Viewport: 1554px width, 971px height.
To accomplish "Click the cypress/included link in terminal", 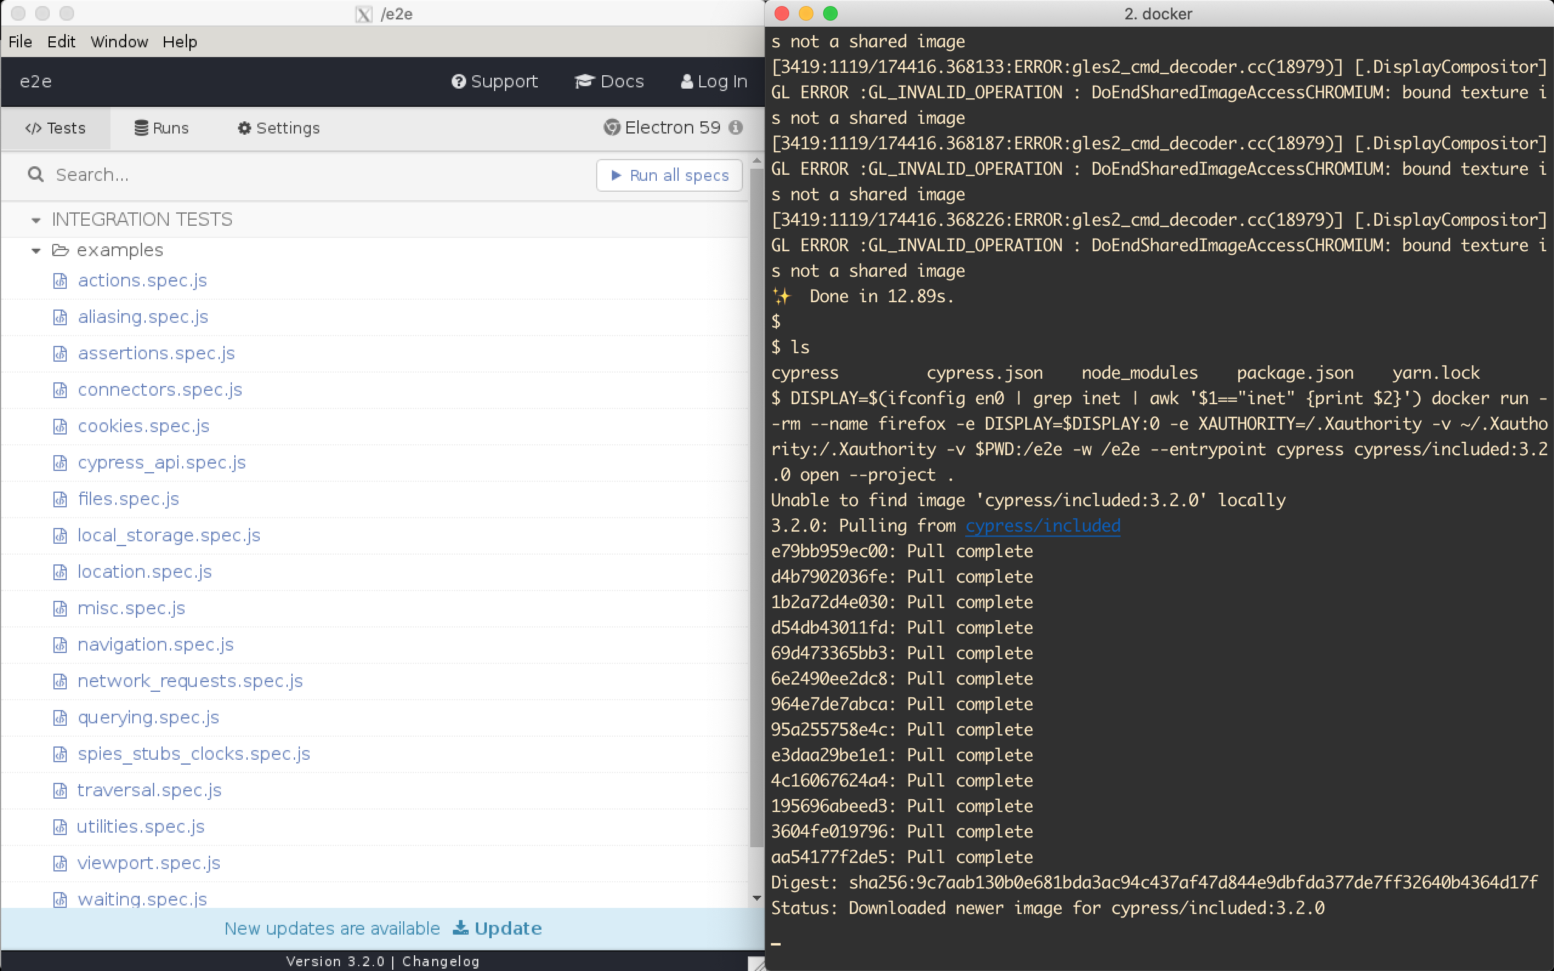I will (x=1042, y=526).
